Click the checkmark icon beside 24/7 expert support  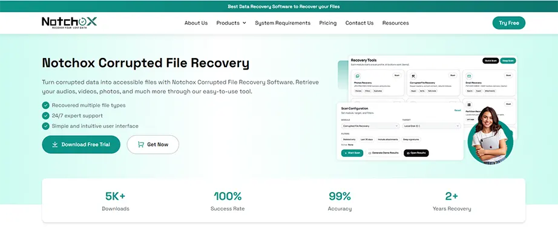click(45, 115)
